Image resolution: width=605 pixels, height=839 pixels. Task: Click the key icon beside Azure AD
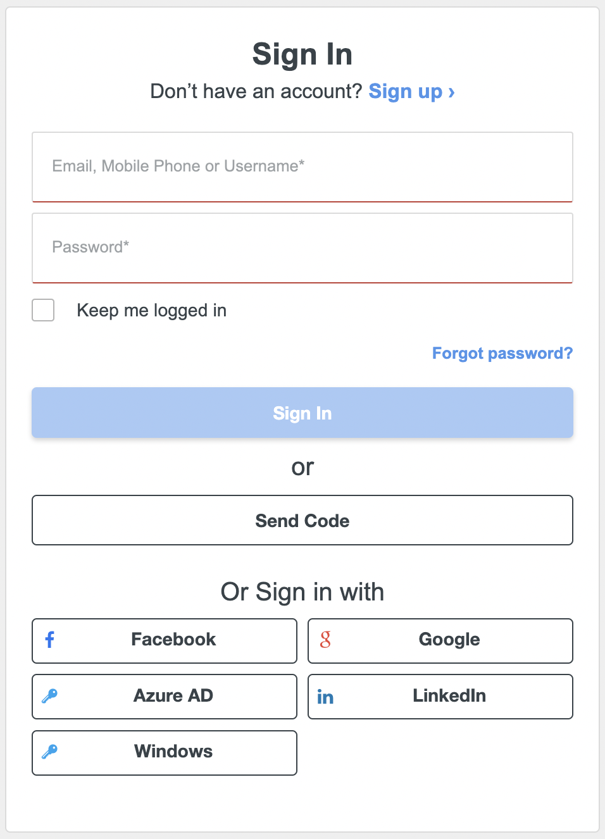pos(49,696)
